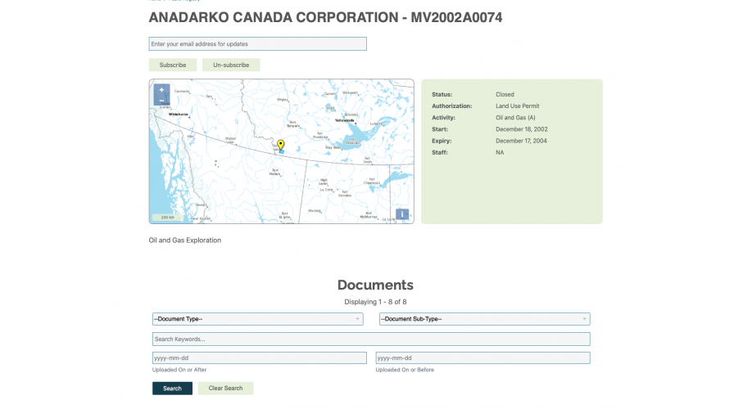Select the start date December 18, 2002
This screenshot has height=409, width=752.
(522, 129)
